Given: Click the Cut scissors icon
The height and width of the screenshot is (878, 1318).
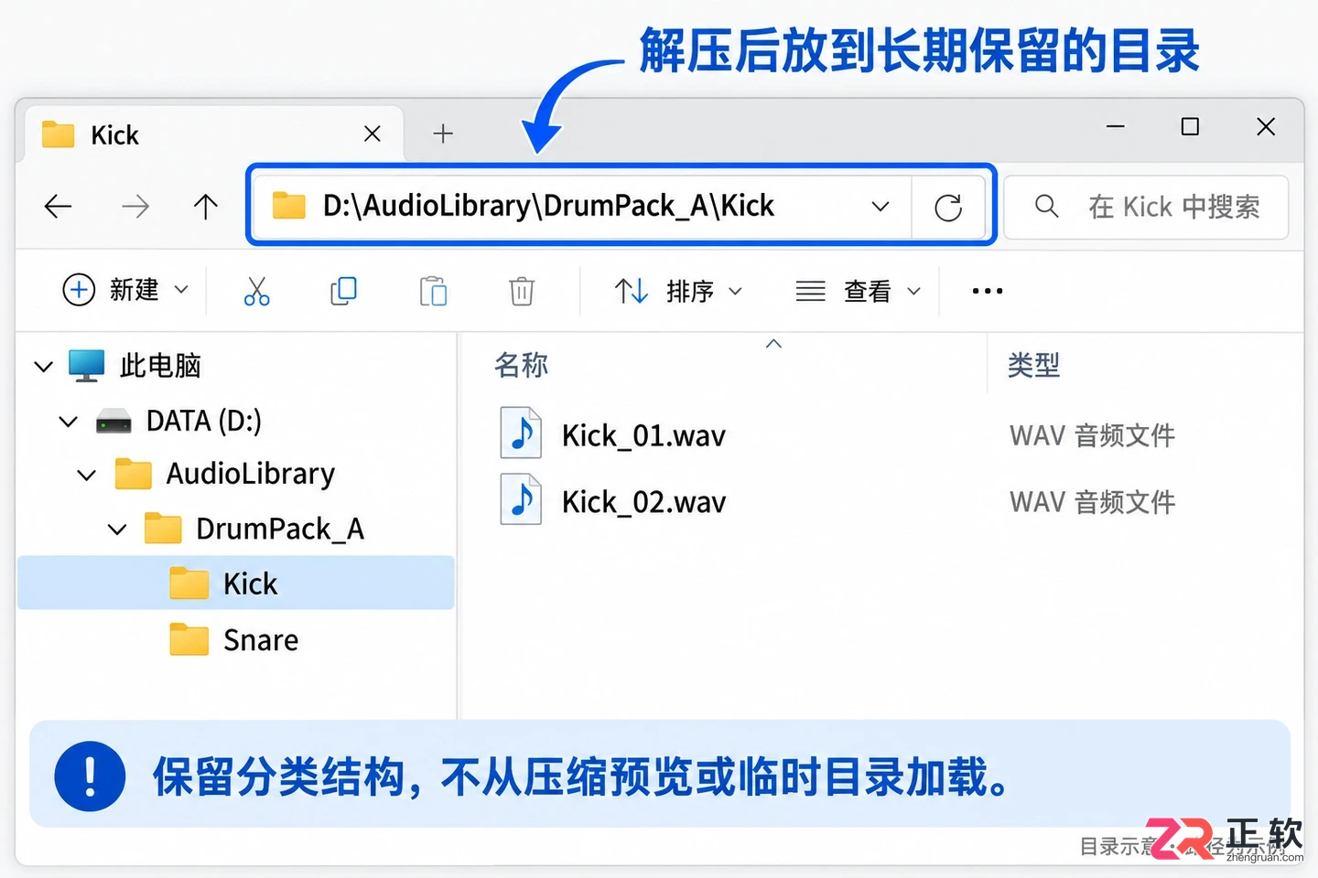Looking at the screenshot, I should [257, 291].
